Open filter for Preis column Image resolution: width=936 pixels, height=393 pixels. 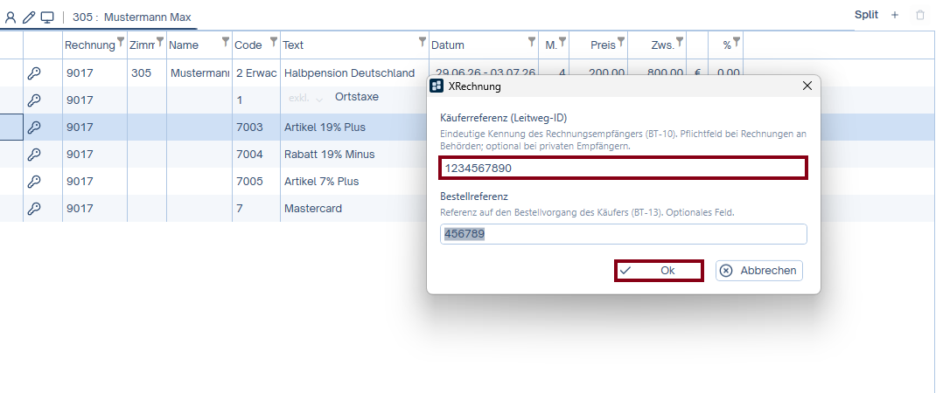621,41
